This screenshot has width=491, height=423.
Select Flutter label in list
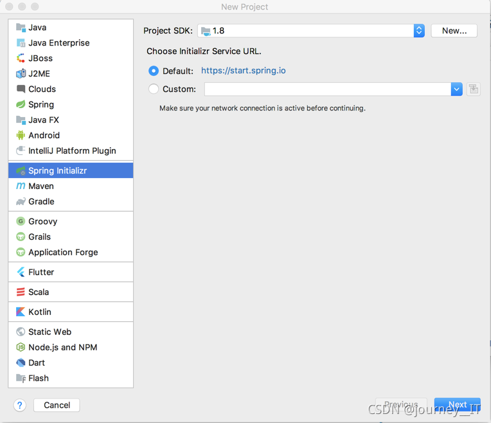(41, 272)
